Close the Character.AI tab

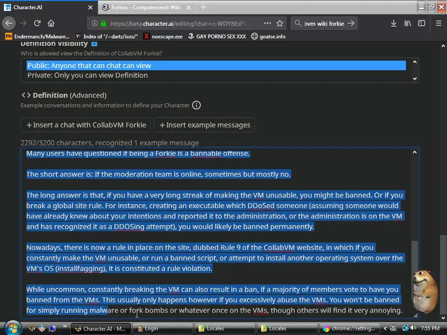pyautogui.click(x=90, y=7)
